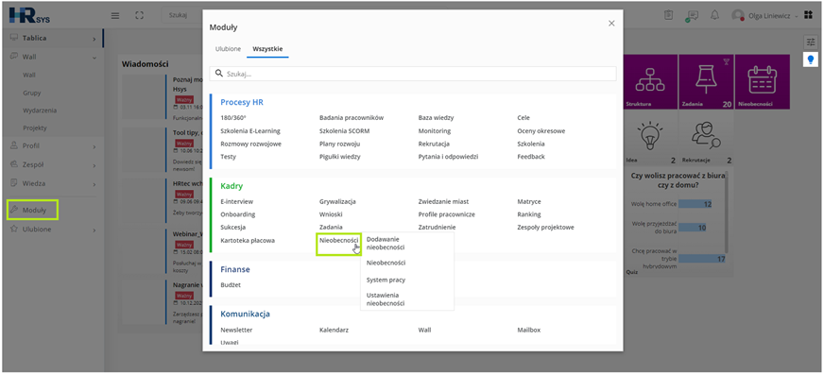This screenshot has height=375, width=824.
Task: Open the Budżet module
Action: click(x=231, y=285)
